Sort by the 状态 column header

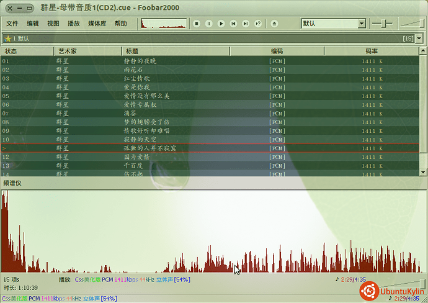27,52
